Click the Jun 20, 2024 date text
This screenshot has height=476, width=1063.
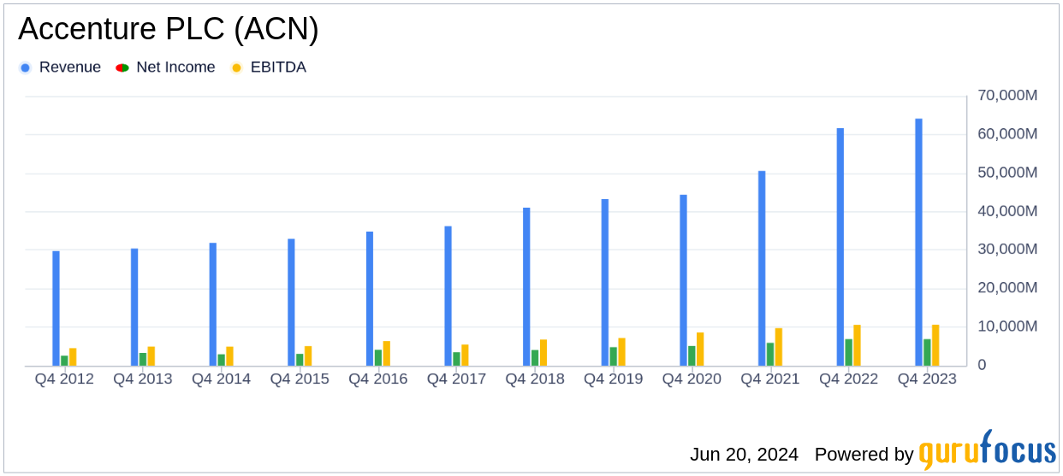[744, 455]
